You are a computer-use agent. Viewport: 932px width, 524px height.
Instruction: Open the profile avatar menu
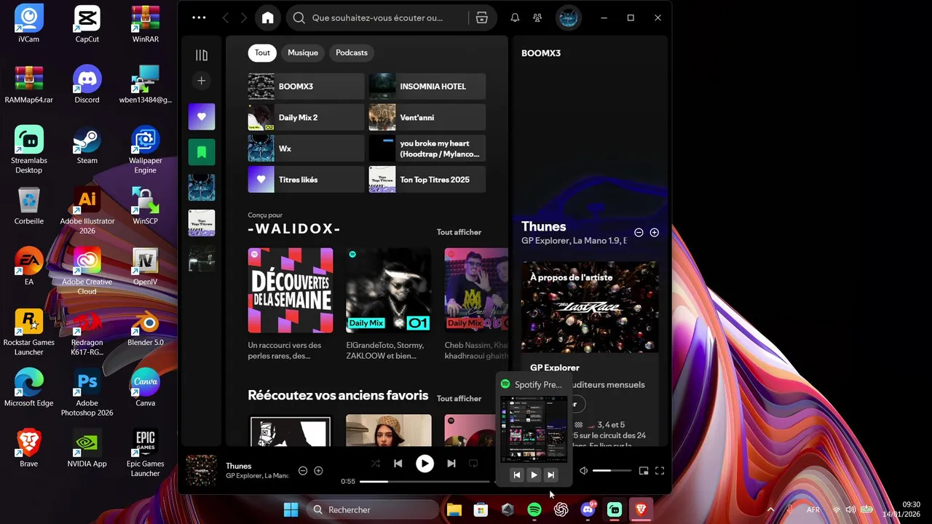(x=569, y=17)
